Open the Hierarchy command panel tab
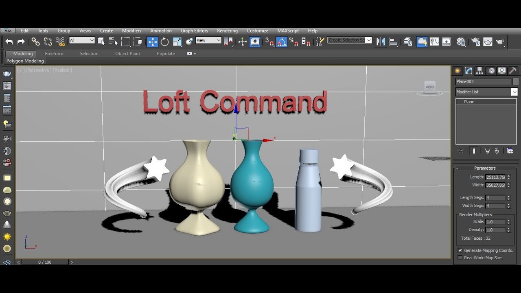Screen dimensions: 521x293 480,71
